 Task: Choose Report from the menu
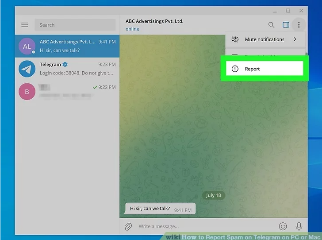coord(264,69)
